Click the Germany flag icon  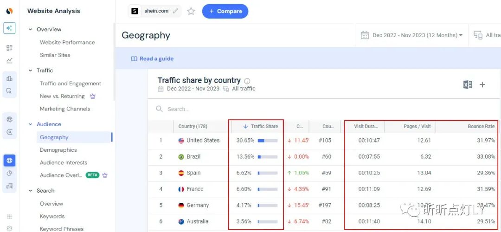[181, 206]
